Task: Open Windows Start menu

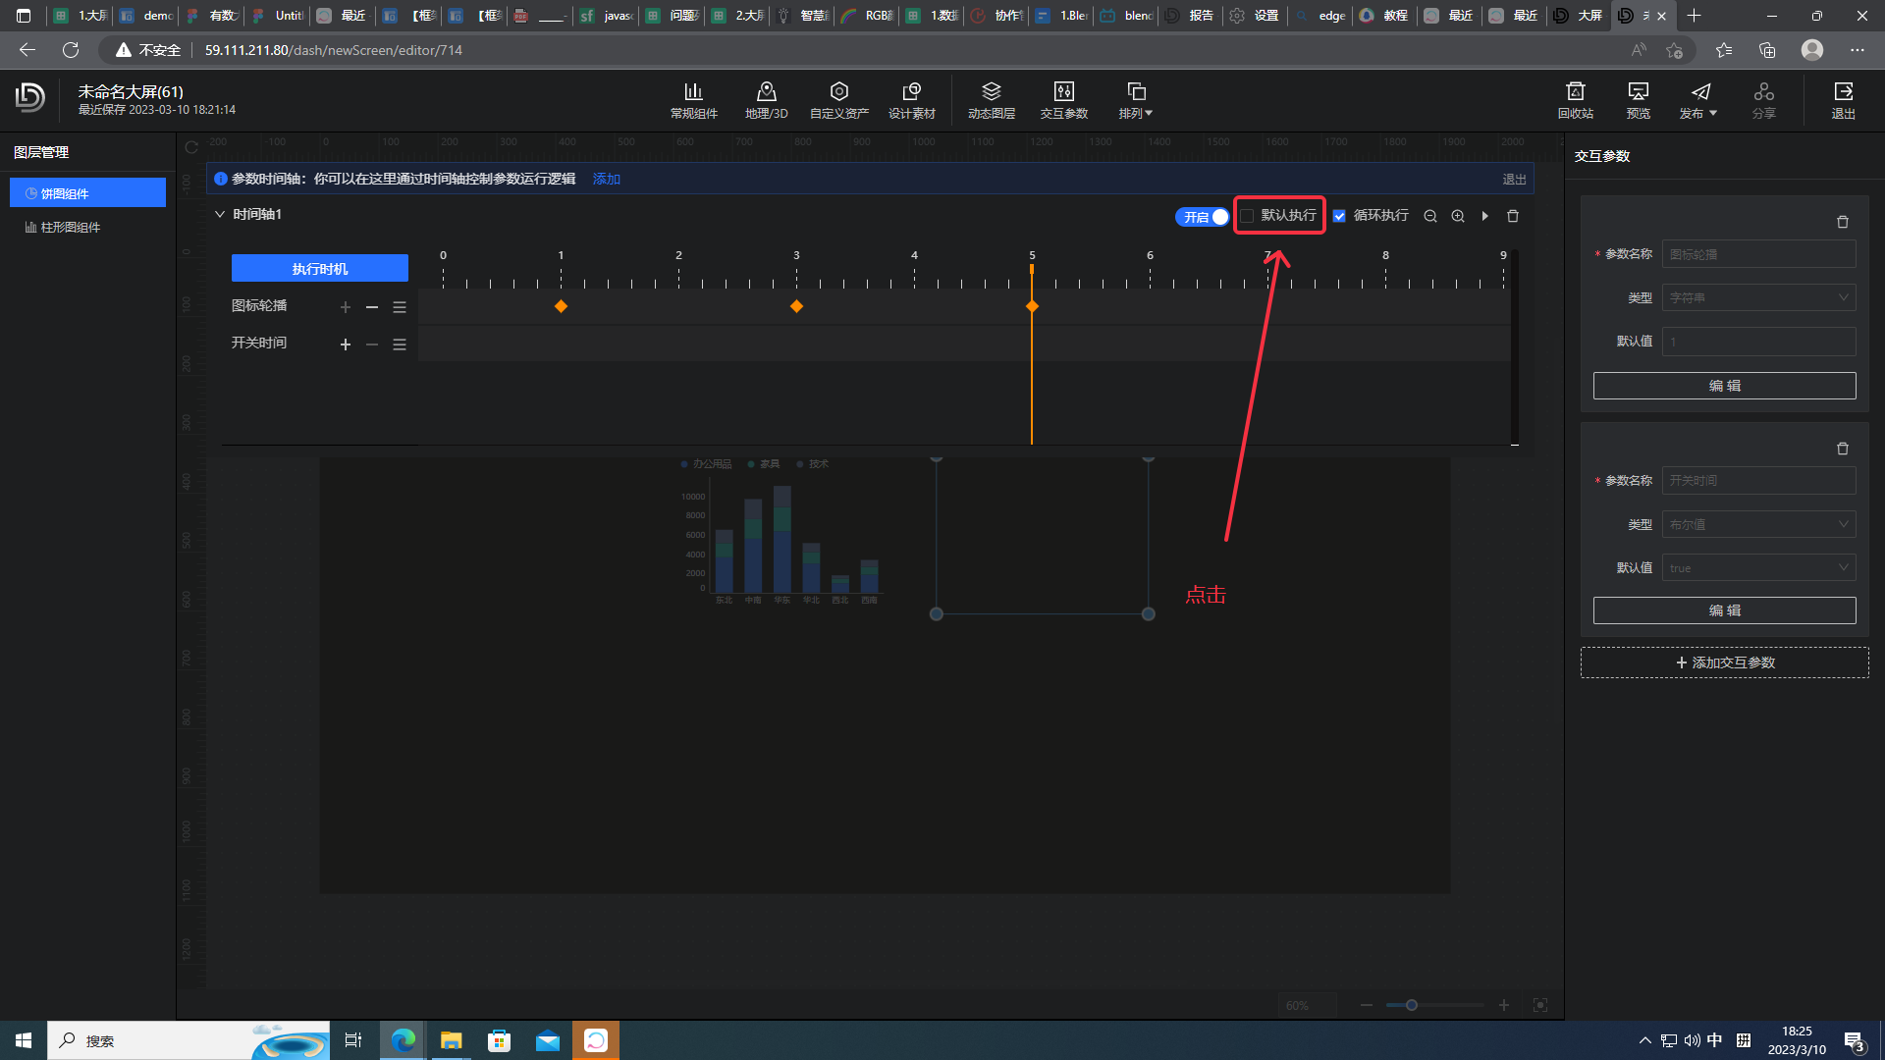Action: [x=24, y=1040]
